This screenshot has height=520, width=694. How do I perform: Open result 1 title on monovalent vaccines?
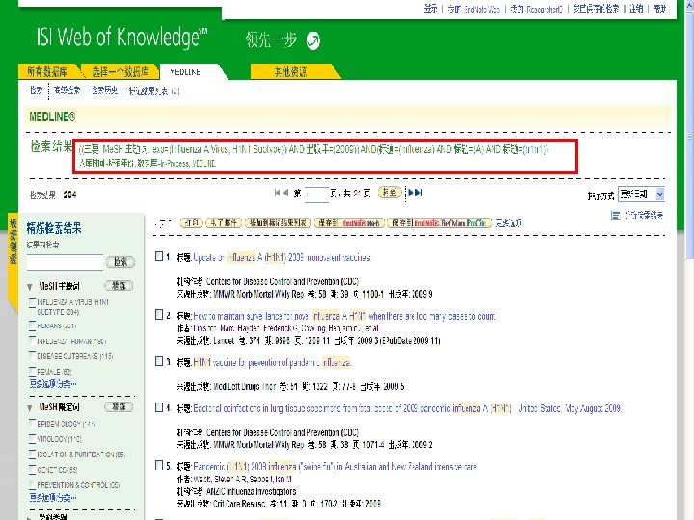click(x=282, y=257)
